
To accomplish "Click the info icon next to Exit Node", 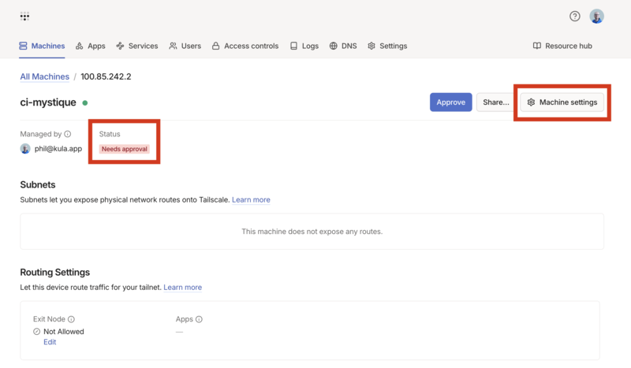I will (71, 319).
